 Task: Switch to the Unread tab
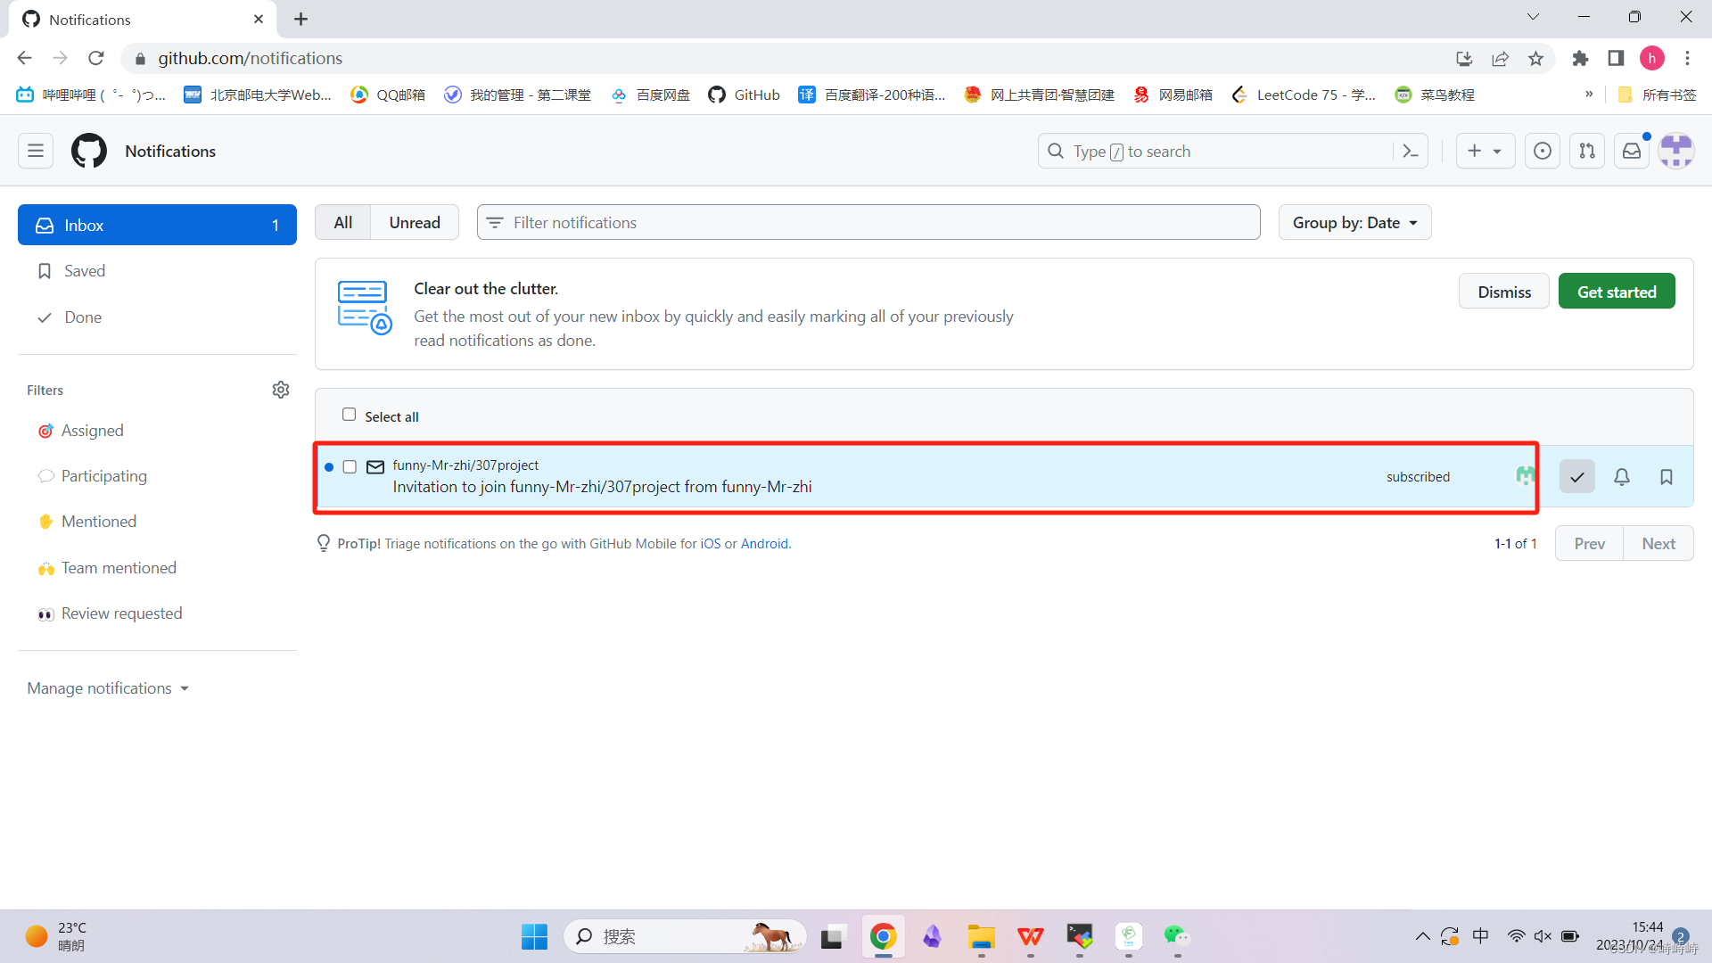(x=414, y=222)
